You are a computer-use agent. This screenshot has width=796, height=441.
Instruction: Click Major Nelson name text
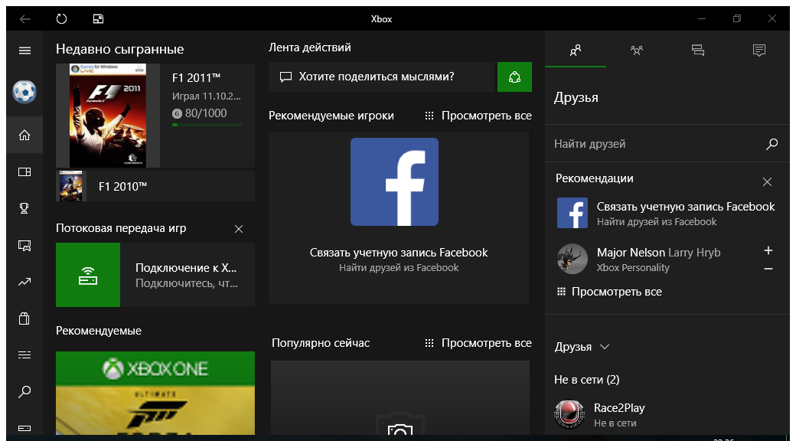click(631, 253)
